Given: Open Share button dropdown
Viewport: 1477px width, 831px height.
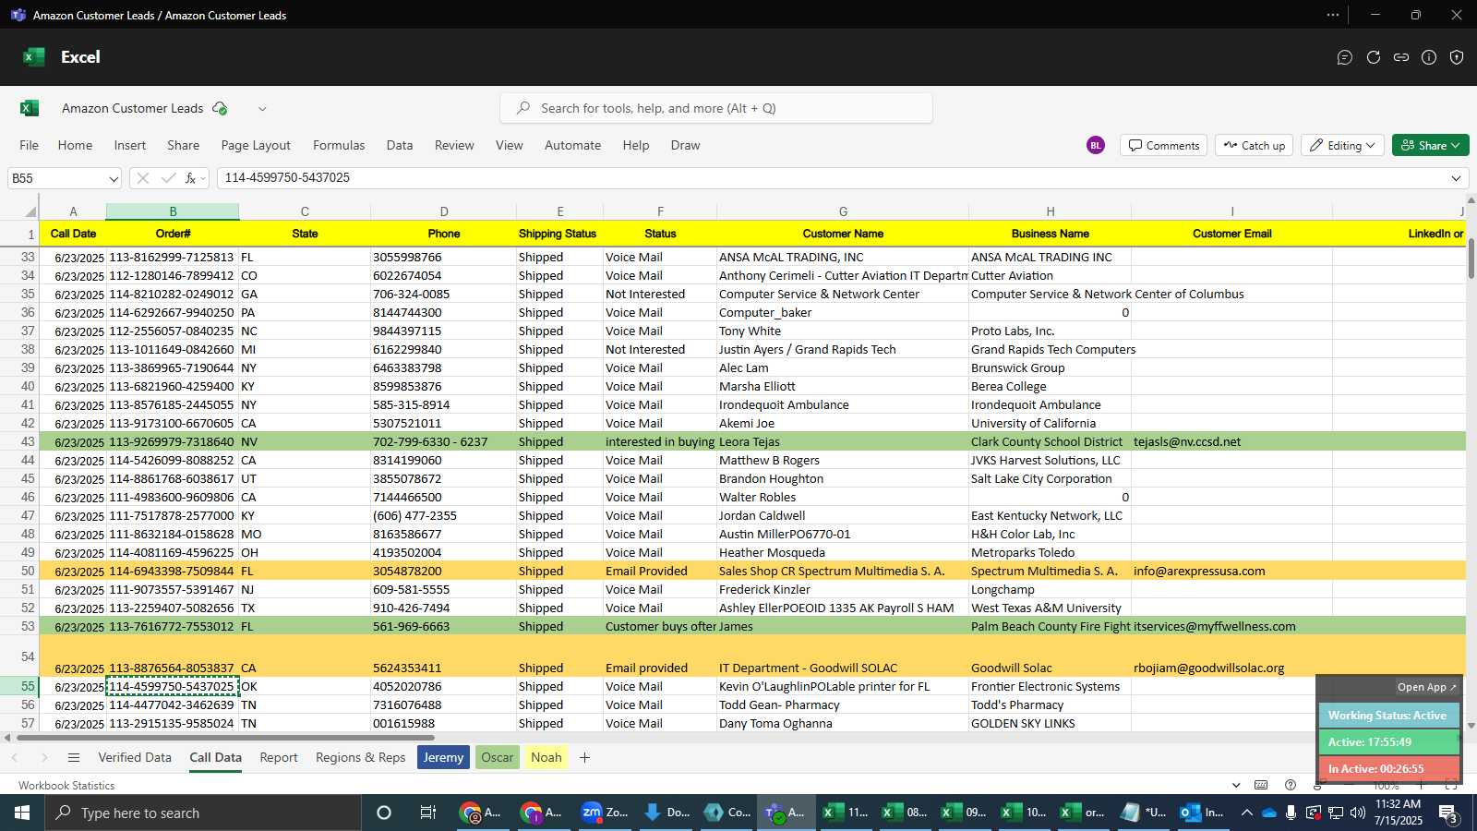Looking at the screenshot, I should point(1455,145).
